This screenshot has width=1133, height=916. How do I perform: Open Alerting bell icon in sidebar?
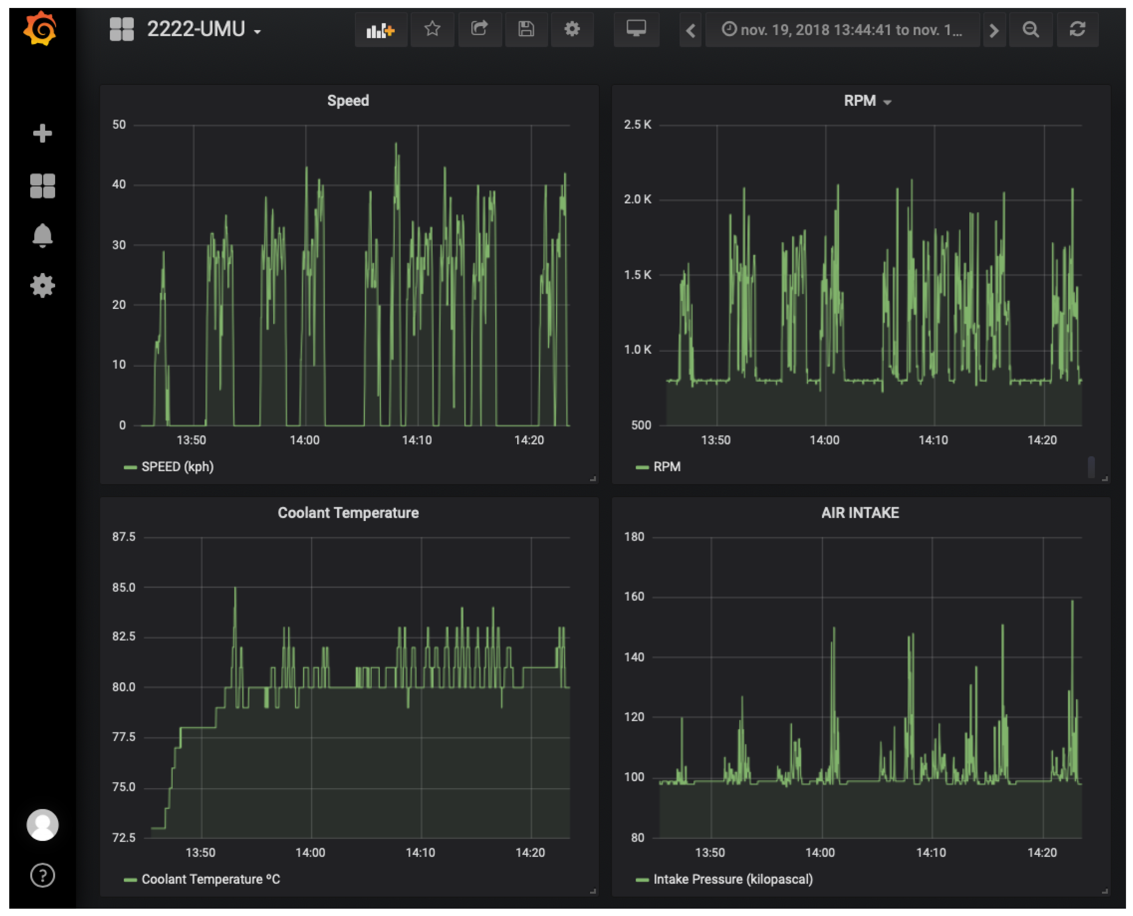42,235
